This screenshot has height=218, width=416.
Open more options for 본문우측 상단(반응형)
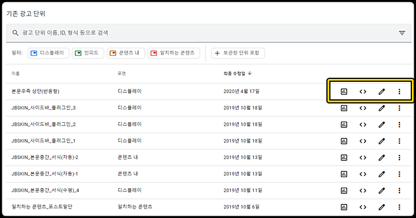(399, 92)
